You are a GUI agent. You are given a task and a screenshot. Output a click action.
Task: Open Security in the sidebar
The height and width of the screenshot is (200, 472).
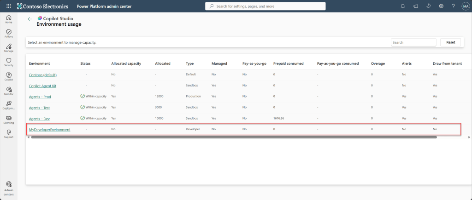(x=9, y=62)
